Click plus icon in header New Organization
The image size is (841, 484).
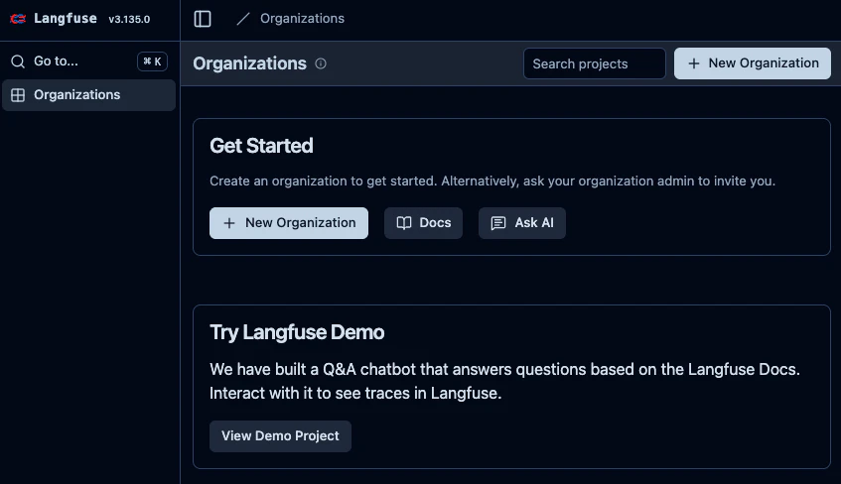point(693,63)
